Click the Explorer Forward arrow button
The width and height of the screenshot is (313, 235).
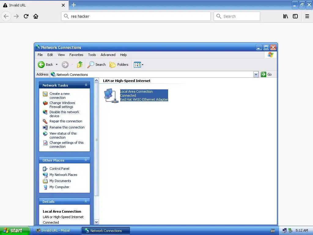(65, 65)
